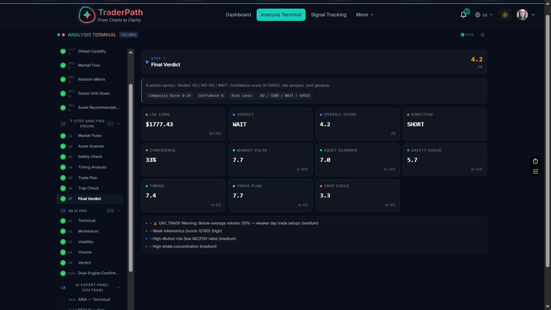Open the DIRECTION SHORT card
Image resolution: width=551 pixels, height=310 pixels.
click(x=445, y=124)
